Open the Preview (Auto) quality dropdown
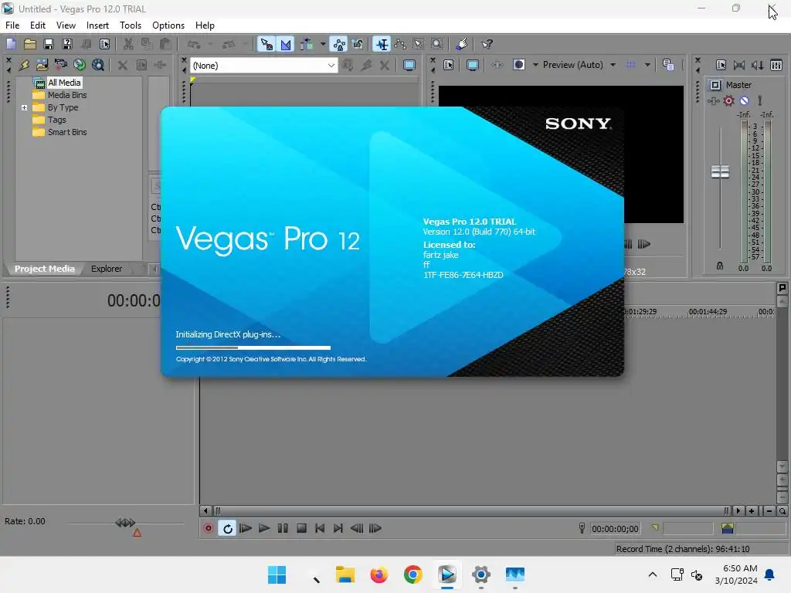The image size is (791, 593). point(579,65)
